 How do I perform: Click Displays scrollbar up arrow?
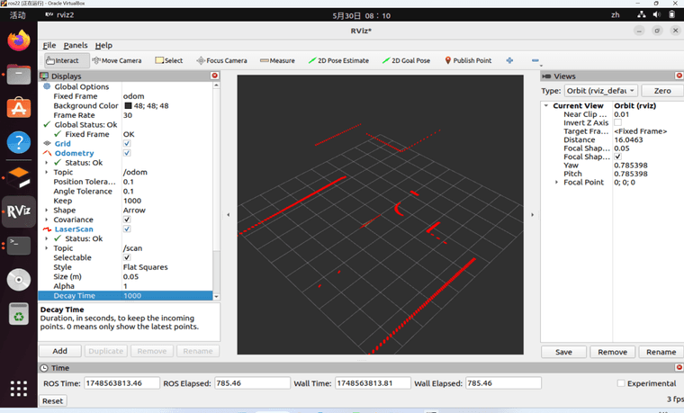click(216, 85)
